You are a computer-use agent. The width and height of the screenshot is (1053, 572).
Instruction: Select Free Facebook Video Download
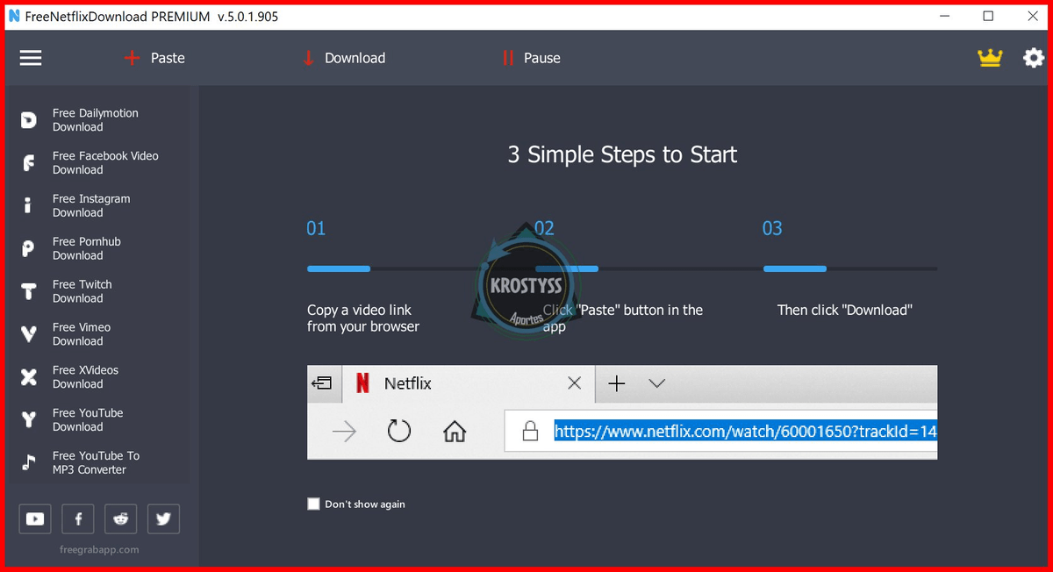tap(104, 162)
